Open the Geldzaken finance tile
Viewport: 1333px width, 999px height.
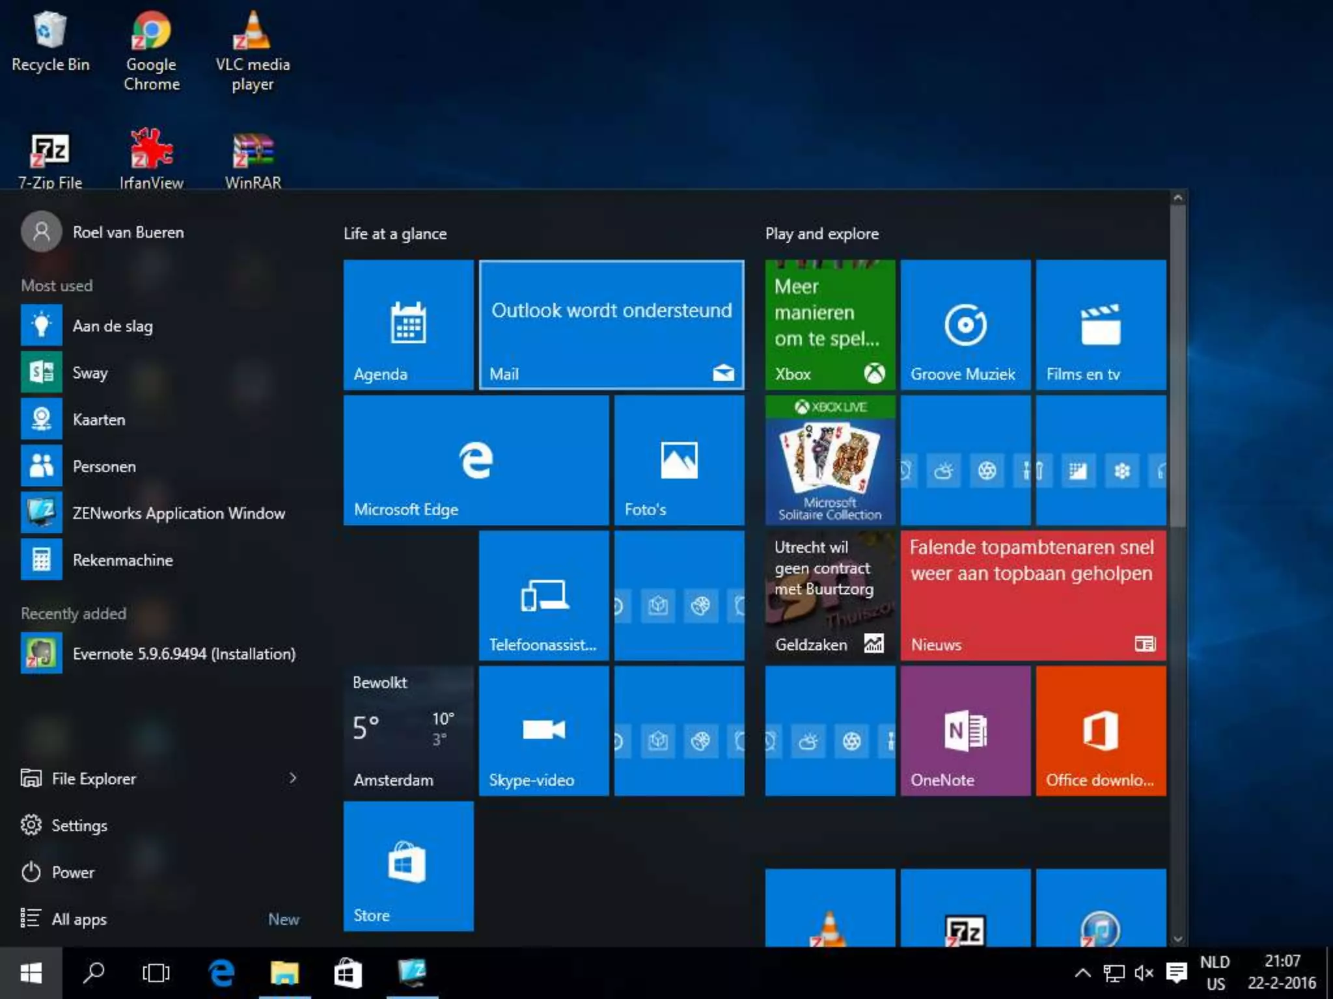pyautogui.click(x=830, y=595)
